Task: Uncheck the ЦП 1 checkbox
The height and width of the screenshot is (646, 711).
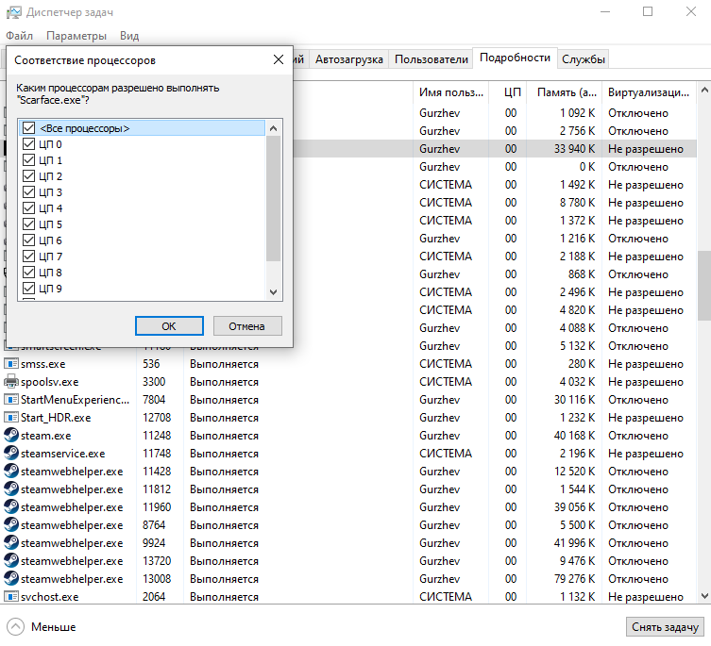Action: point(28,160)
